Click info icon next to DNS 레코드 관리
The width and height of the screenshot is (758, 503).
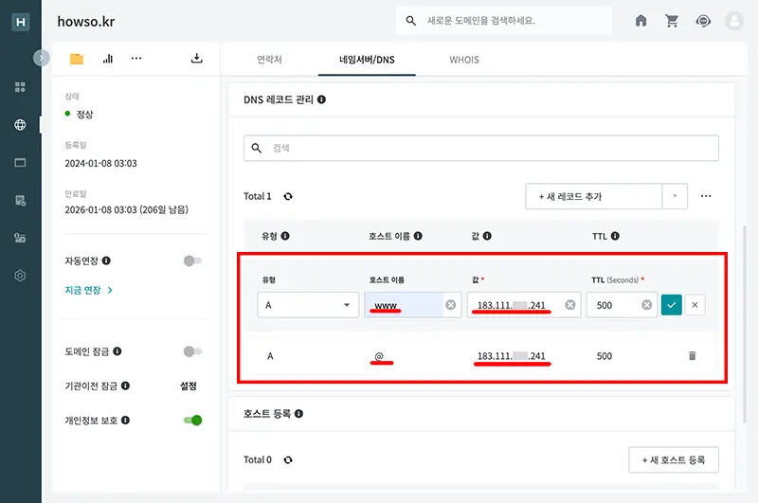321,99
